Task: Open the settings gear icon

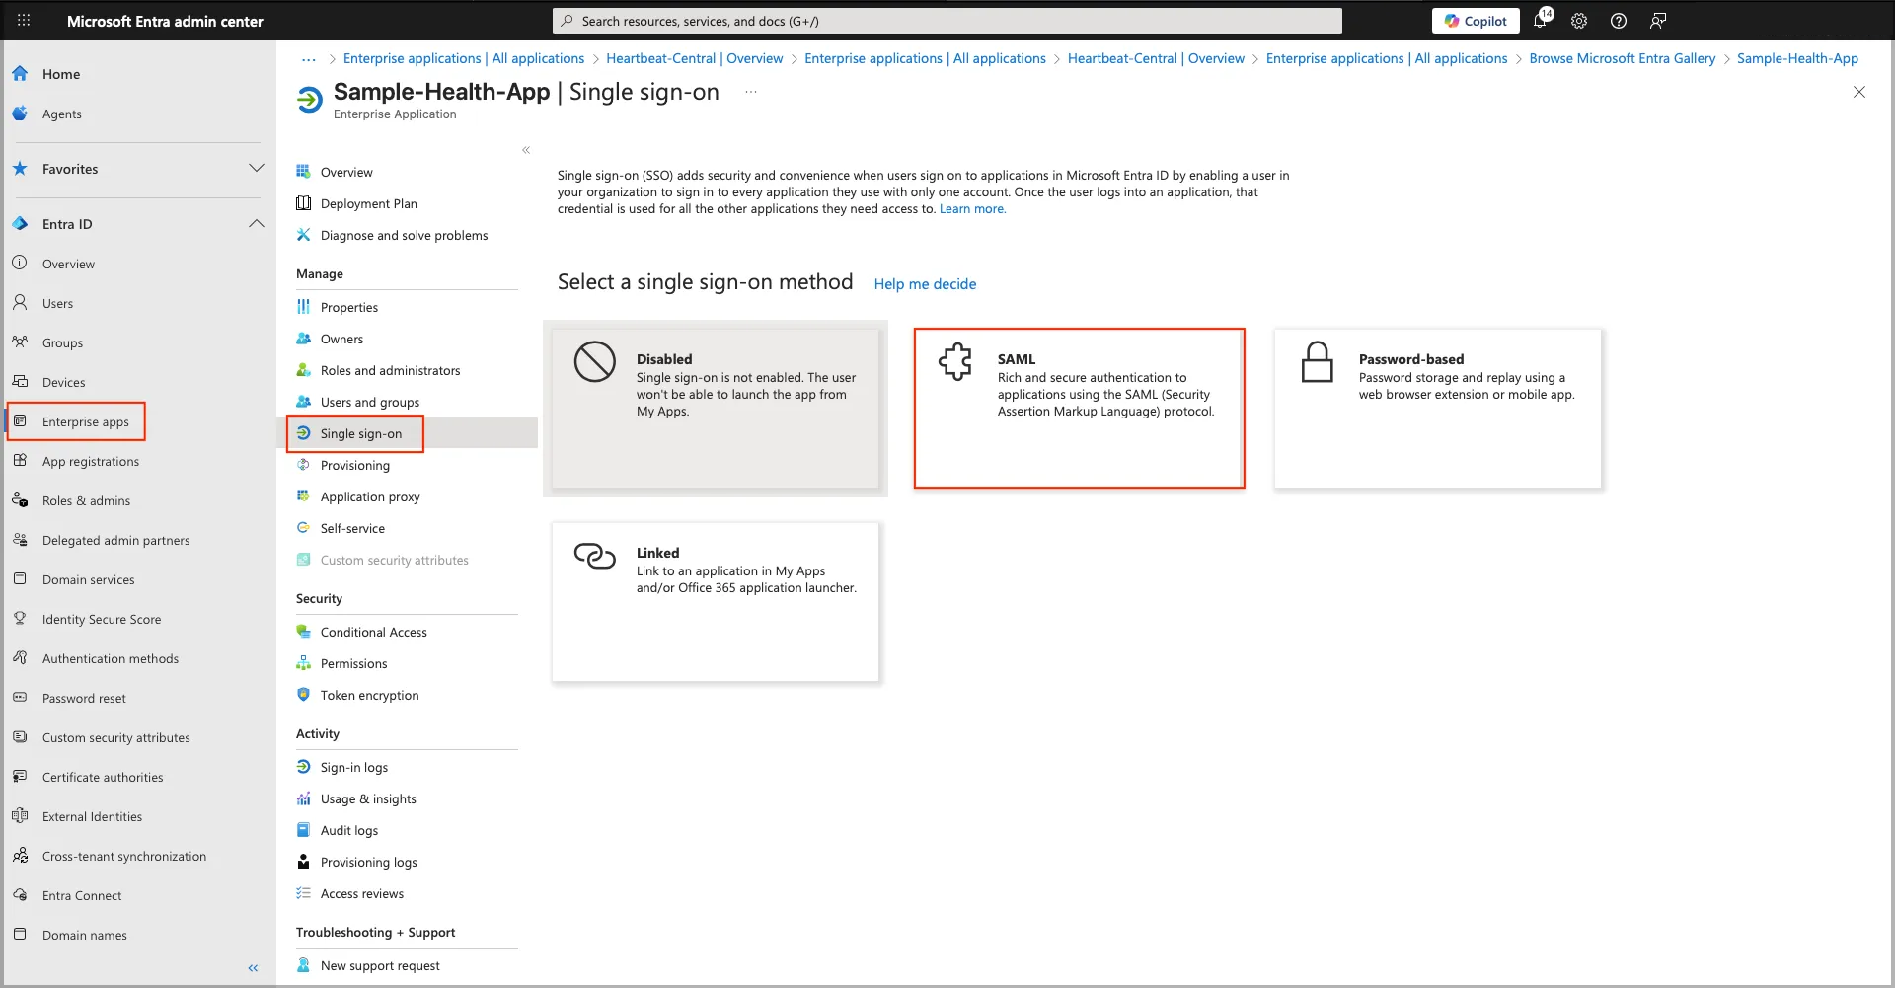Action: 1579,21
